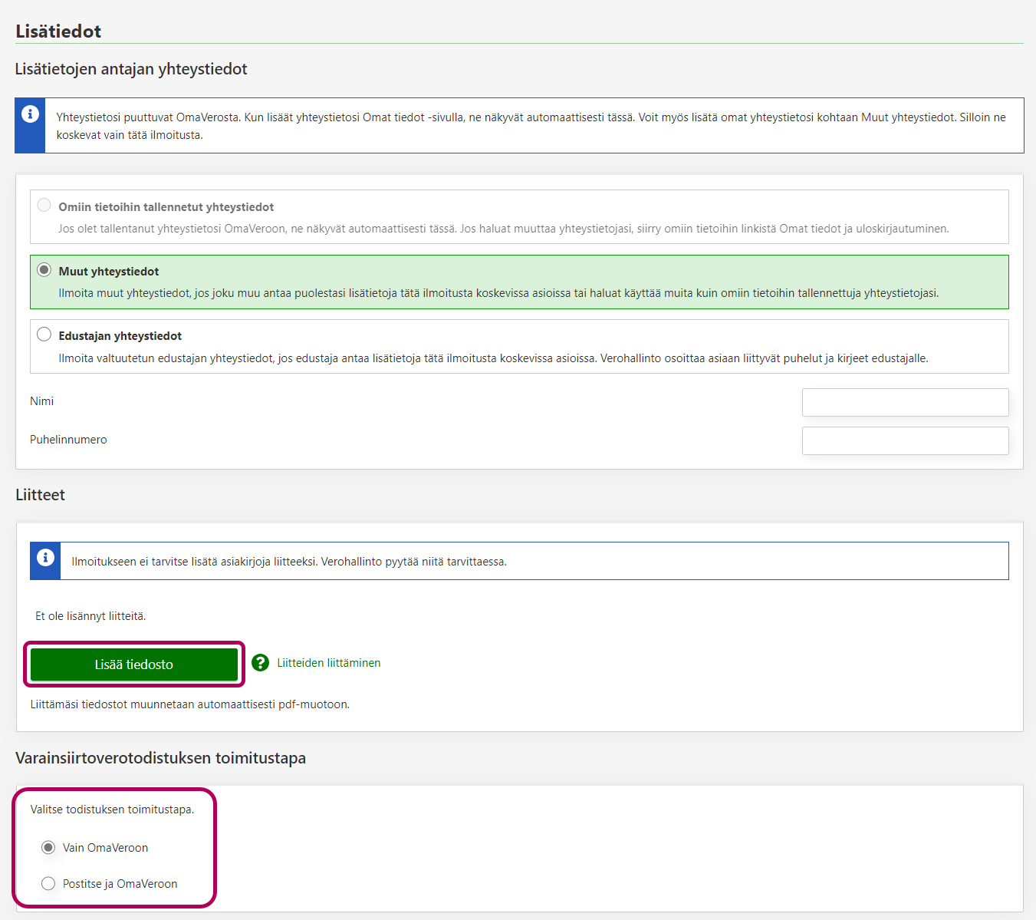Click the 'Liitteet' section heading
The image size is (1036, 920).
pyautogui.click(x=40, y=495)
